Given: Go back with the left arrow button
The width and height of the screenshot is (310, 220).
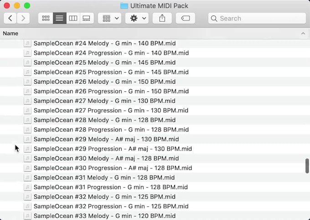Looking at the screenshot, I should coord(10,18).
